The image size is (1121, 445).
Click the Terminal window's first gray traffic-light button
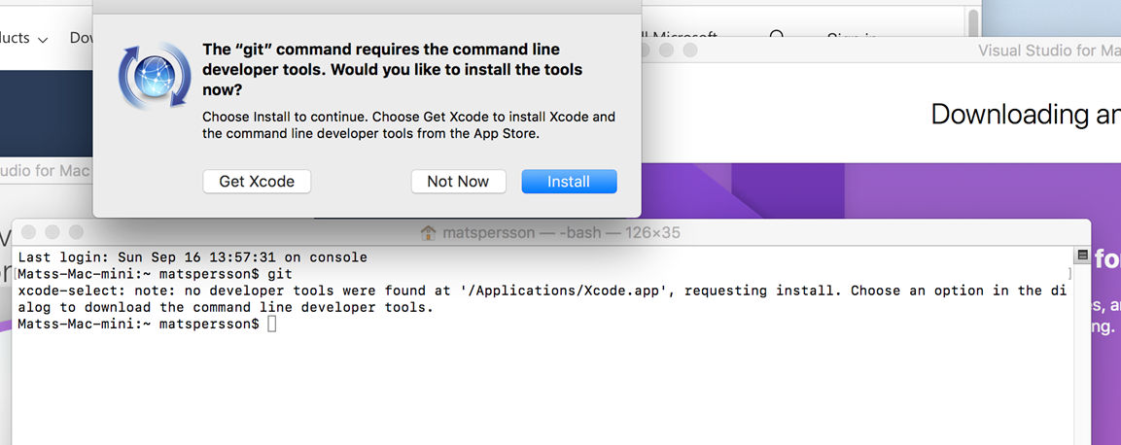[28, 232]
